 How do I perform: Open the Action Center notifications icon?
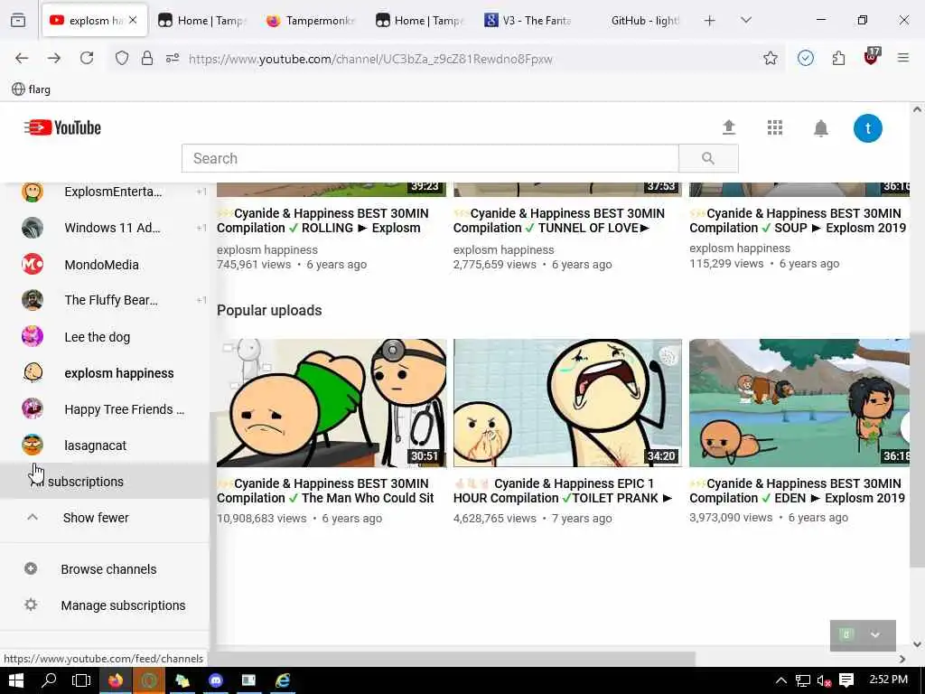[x=846, y=680]
